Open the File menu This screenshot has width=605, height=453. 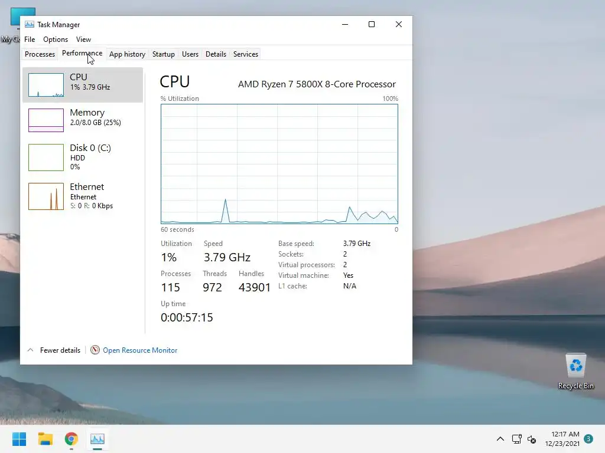click(30, 40)
